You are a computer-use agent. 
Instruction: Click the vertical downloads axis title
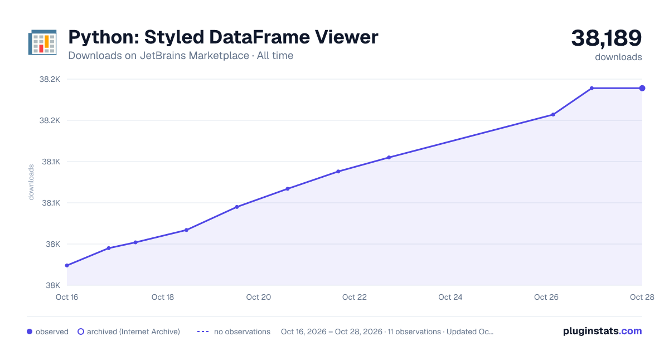click(x=31, y=182)
